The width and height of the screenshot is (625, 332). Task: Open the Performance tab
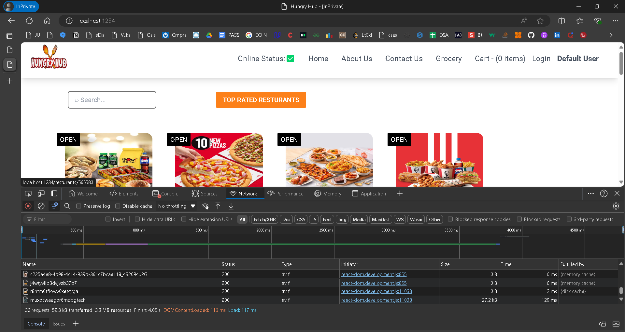(x=285, y=193)
